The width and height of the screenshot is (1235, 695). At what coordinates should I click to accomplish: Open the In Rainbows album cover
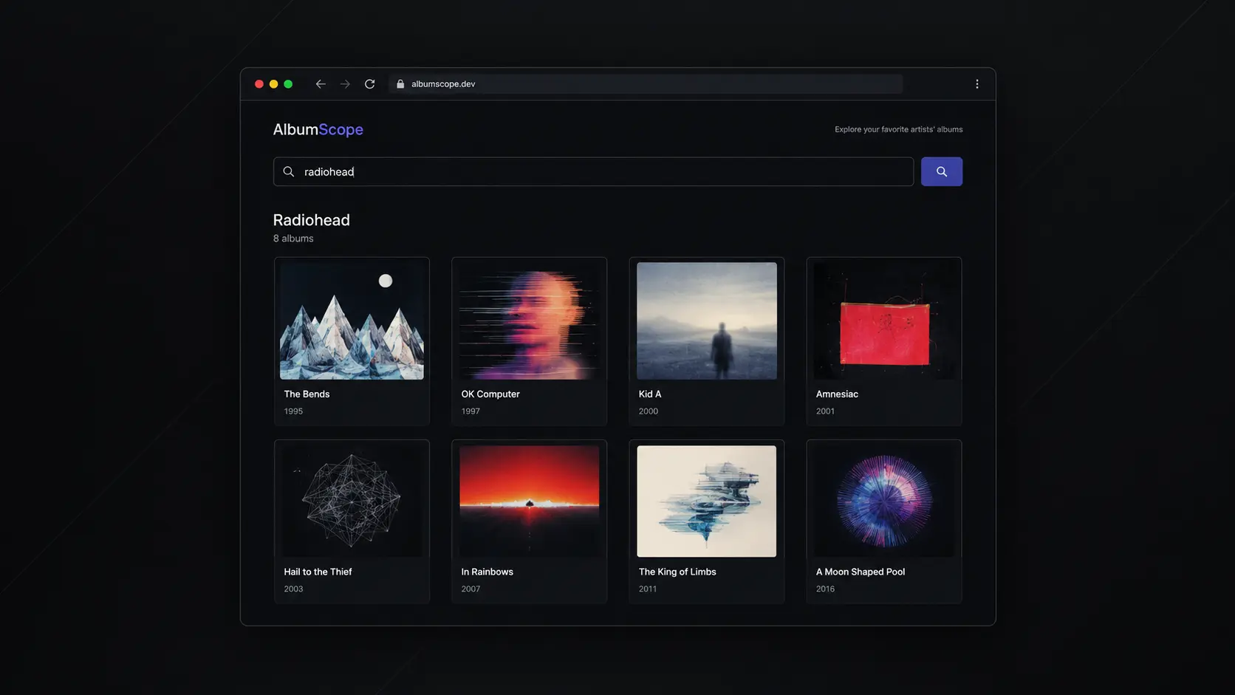tap(530, 501)
